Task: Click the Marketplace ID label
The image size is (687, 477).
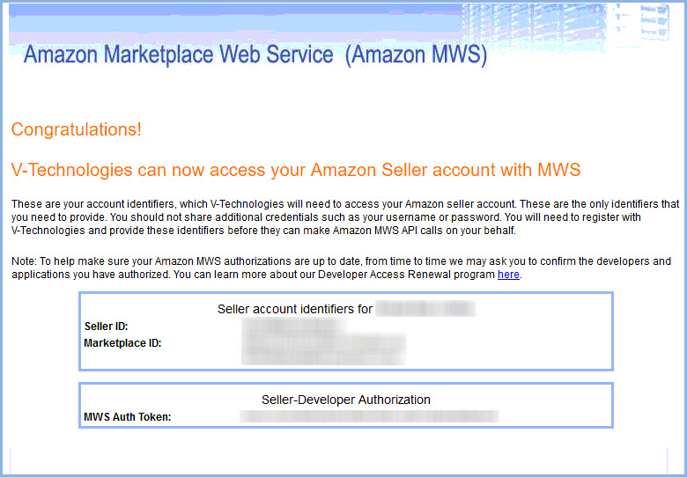Action: click(122, 343)
